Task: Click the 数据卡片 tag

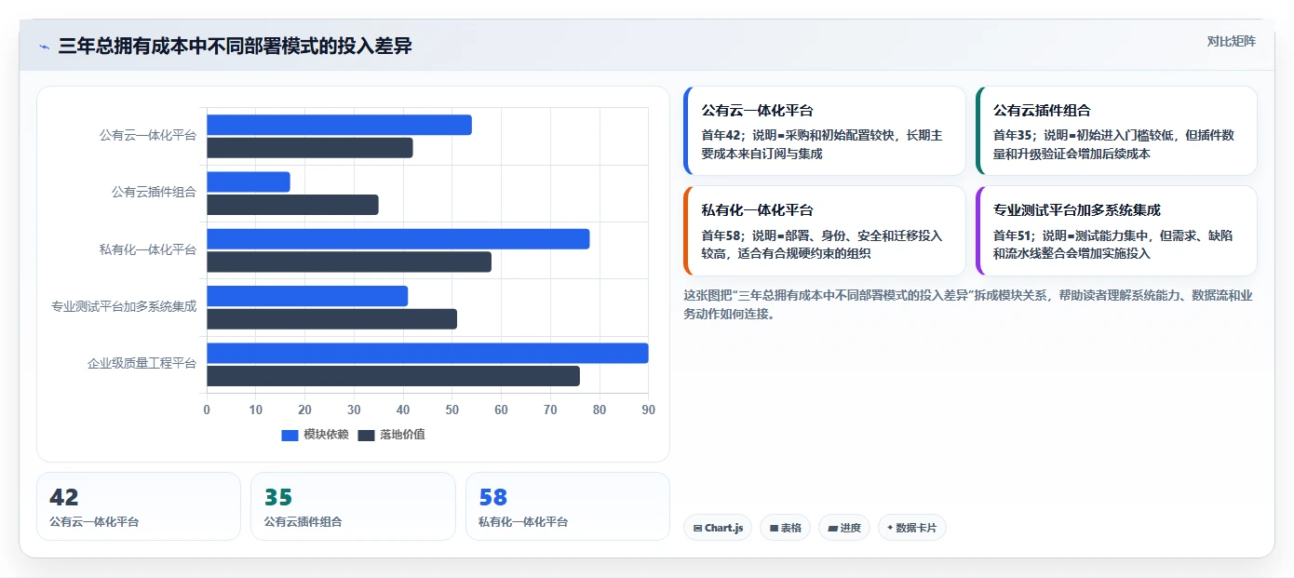Action: (x=911, y=528)
